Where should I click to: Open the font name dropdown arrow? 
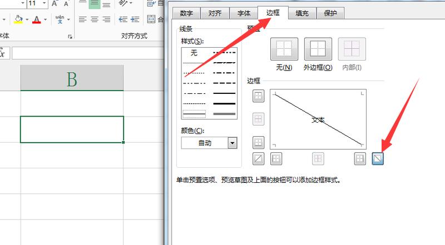[23, 3]
